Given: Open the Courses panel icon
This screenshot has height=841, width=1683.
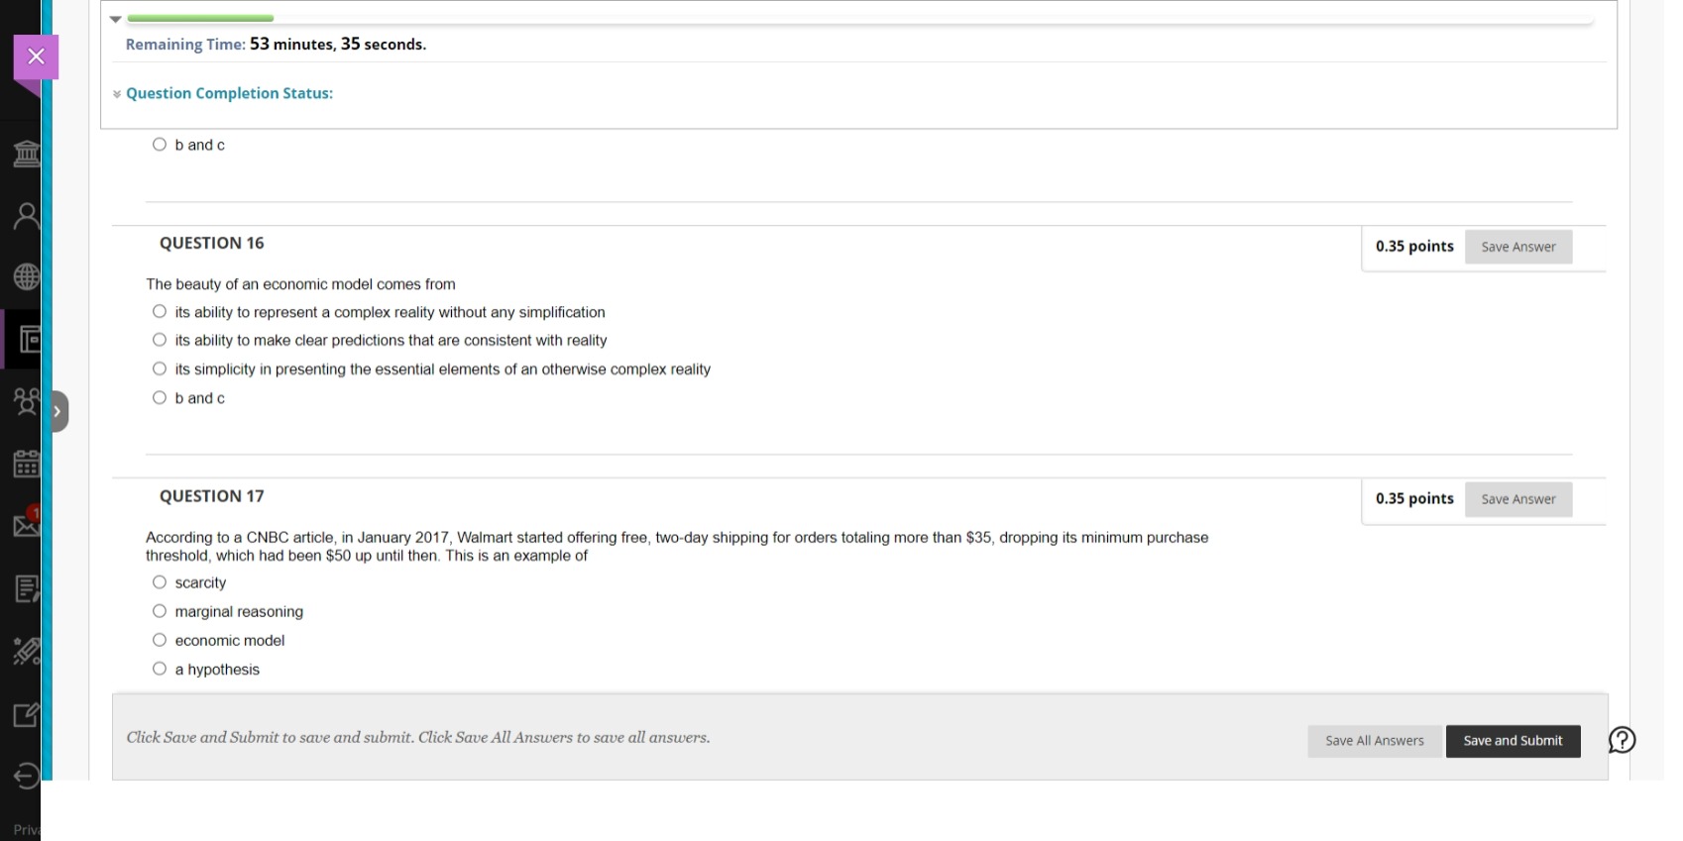Looking at the screenshot, I should (x=27, y=340).
